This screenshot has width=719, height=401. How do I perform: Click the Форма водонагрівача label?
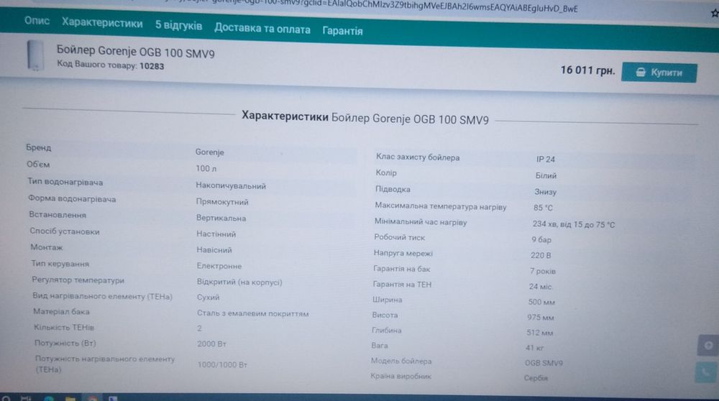[x=71, y=198]
